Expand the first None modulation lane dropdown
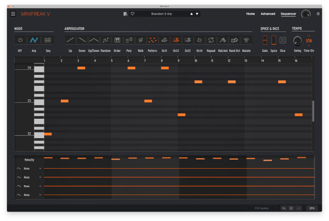This screenshot has height=221, width=329. 40,169
